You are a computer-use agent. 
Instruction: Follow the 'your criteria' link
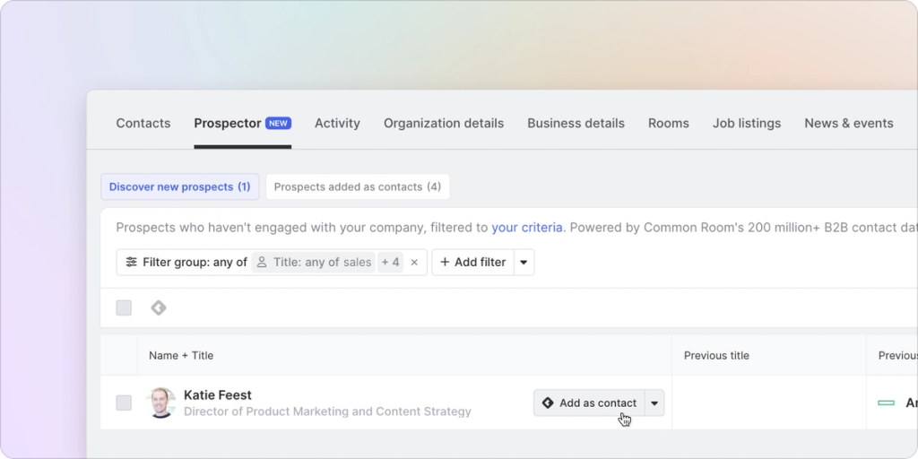pos(527,227)
